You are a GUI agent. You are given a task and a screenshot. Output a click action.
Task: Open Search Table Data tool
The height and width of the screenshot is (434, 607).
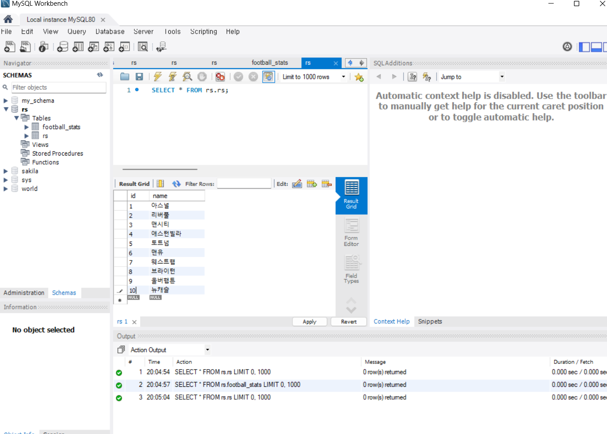[x=143, y=47]
